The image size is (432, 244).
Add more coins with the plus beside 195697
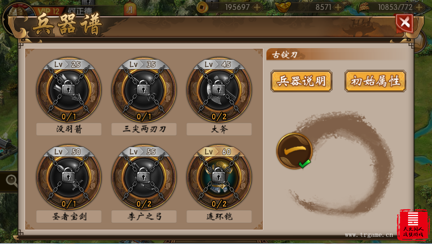pos(257,7)
